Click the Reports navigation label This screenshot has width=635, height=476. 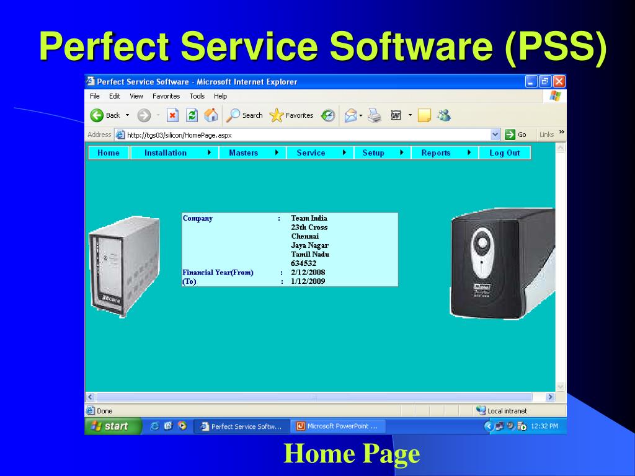pos(436,152)
